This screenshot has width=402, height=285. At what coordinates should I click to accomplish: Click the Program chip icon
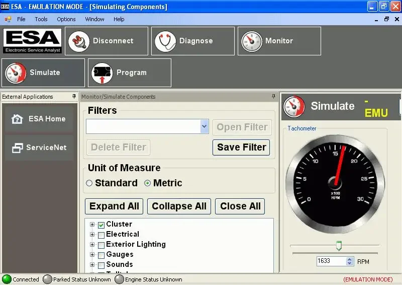click(x=102, y=73)
